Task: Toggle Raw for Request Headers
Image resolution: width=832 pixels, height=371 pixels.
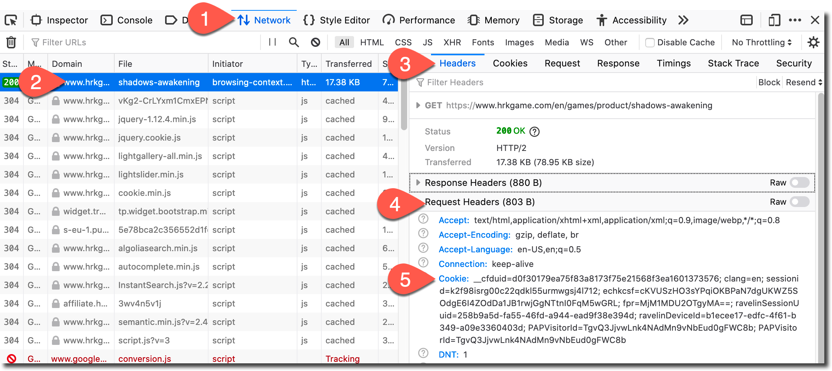Action: pyautogui.click(x=799, y=202)
